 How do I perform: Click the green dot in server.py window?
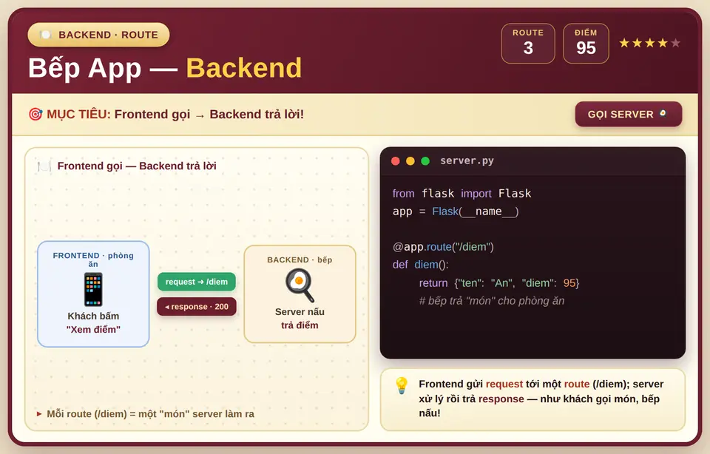coord(425,161)
